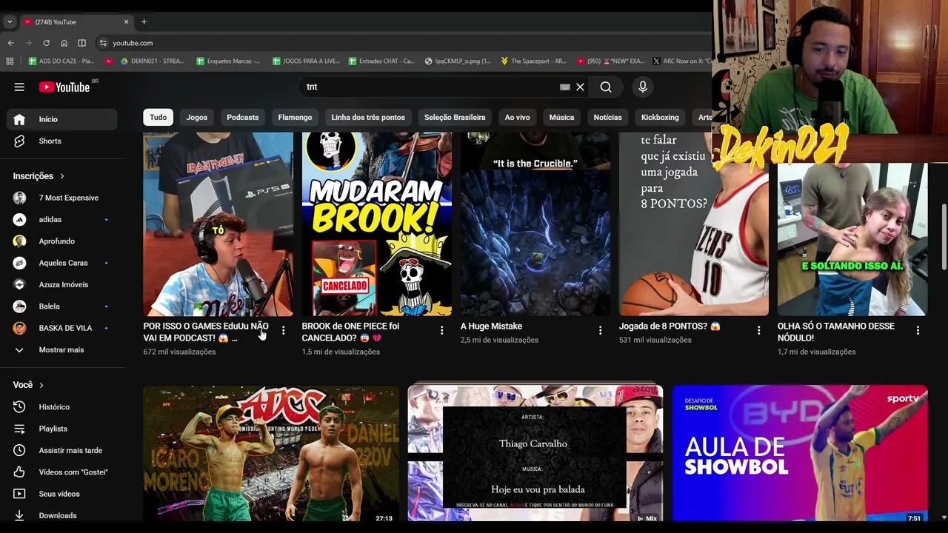The image size is (948, 533).
Task: Expand the Inscrições section arrow
Action: pos(62,176)
